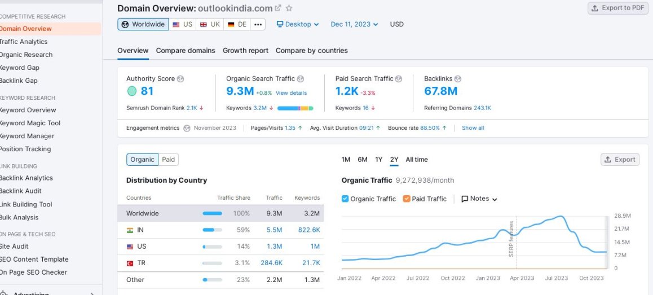The width and height of the screenshot is (653, 295).
Task: Open On Page SEO Checker
Action: click(x=33, y=272)
